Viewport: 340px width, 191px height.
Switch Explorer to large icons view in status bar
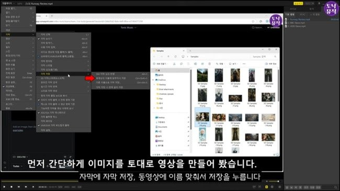click(x=278, y=155)
